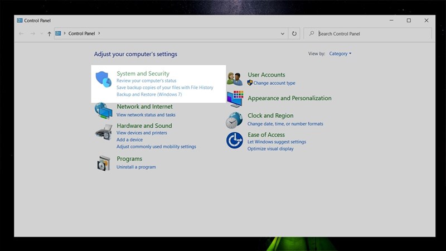Expand chevron before Control Panel breadcrumb
Viewport: 446px width, 251px height.
tap(65, 33)
